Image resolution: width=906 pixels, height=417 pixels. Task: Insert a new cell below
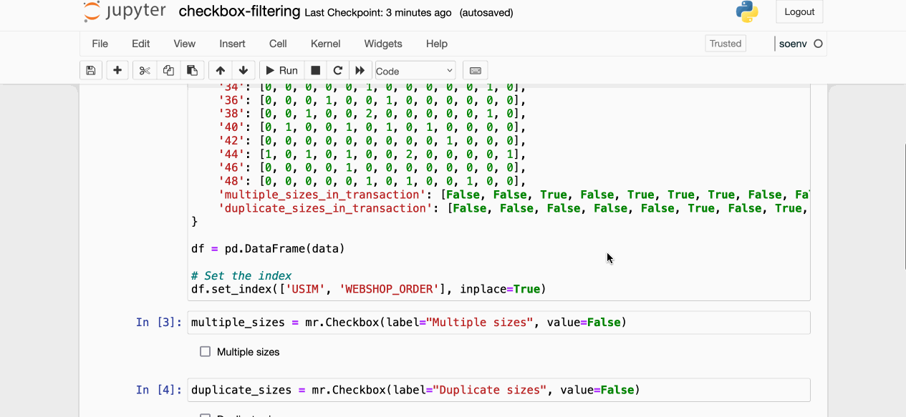click(x=117, y=69)
